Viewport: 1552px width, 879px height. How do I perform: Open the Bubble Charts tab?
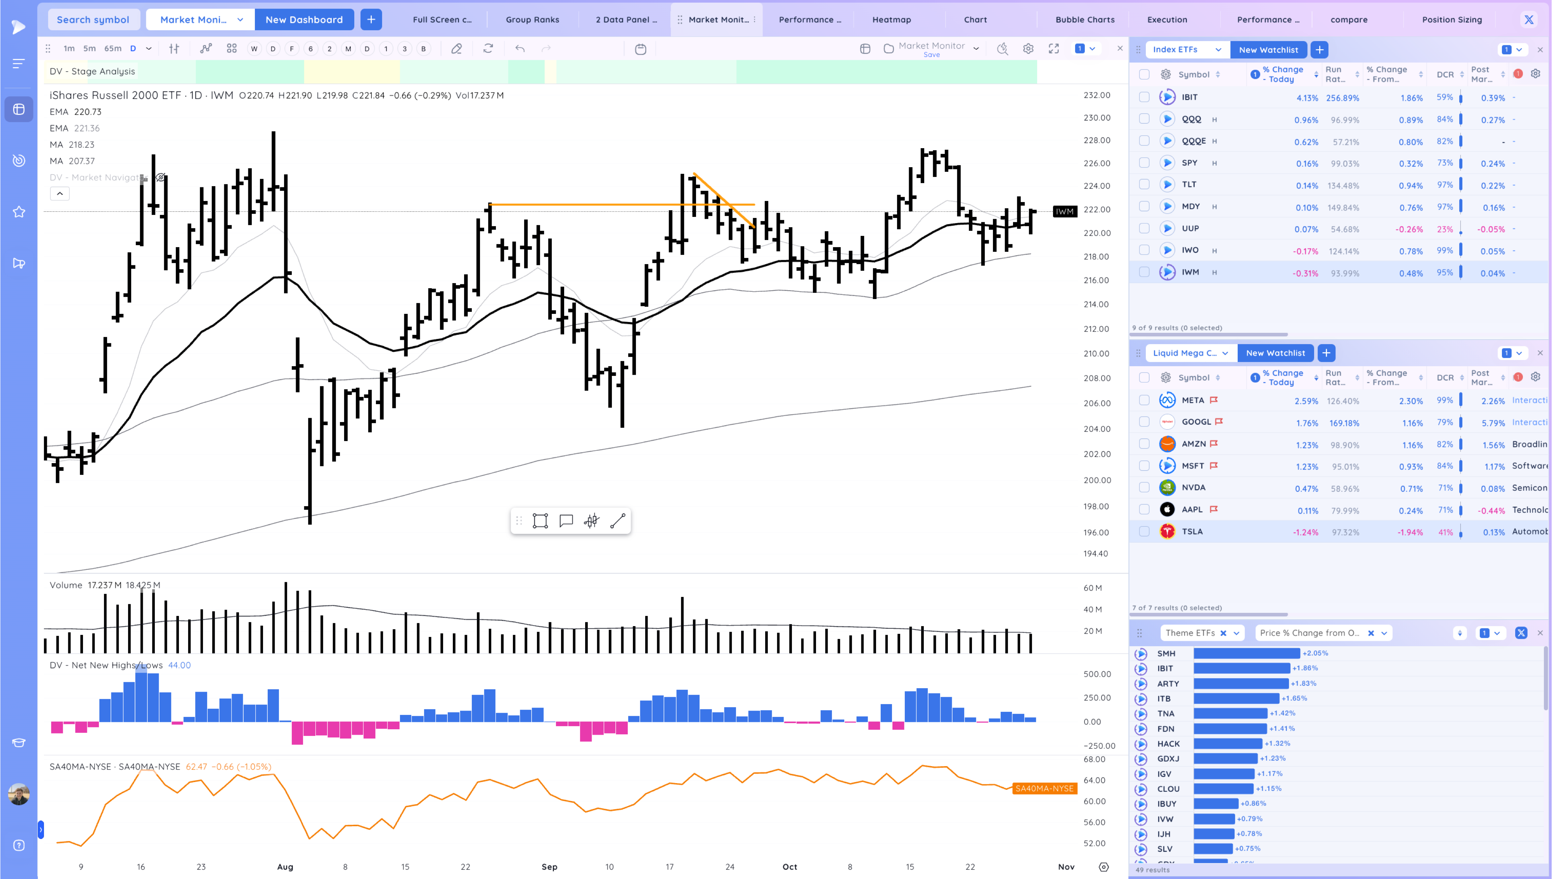[1084, 19]
